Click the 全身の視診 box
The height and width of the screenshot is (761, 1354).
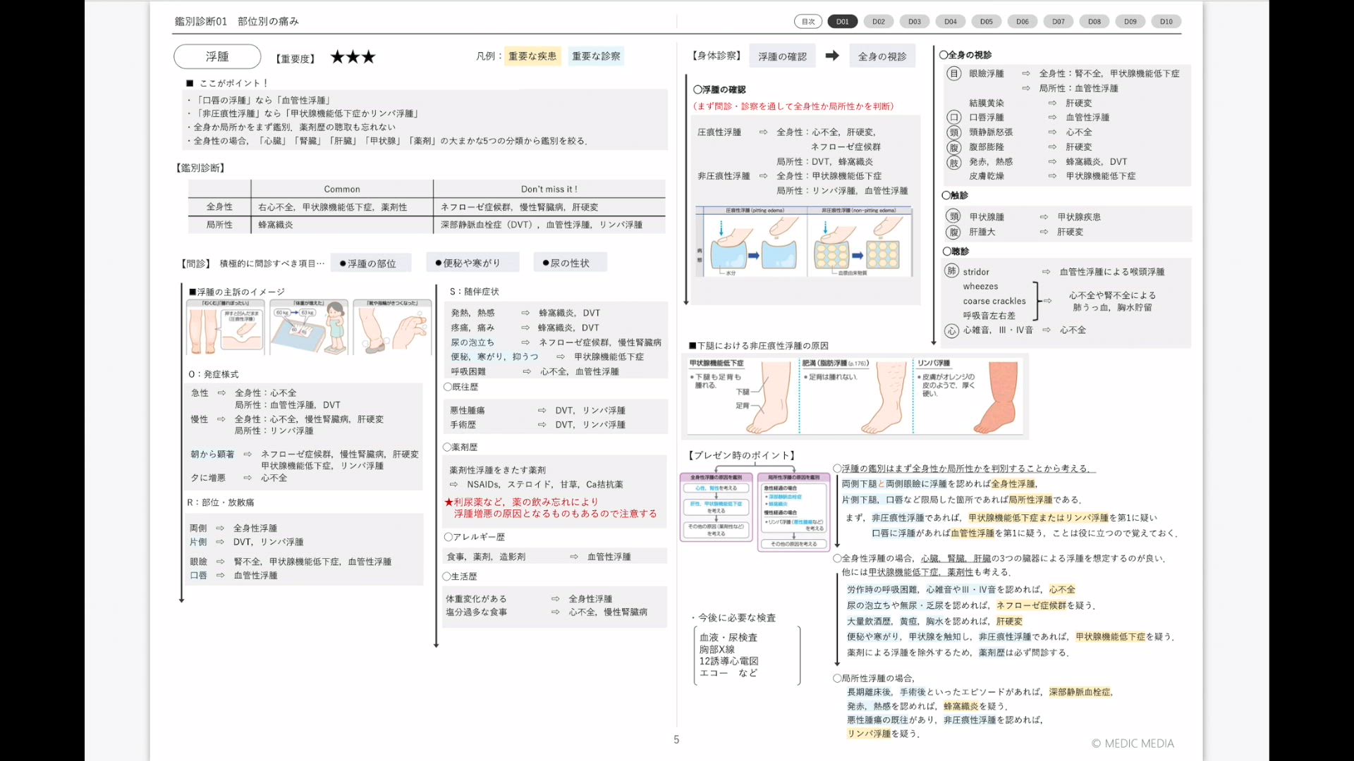pyautogui.click(x=882, y=56)
